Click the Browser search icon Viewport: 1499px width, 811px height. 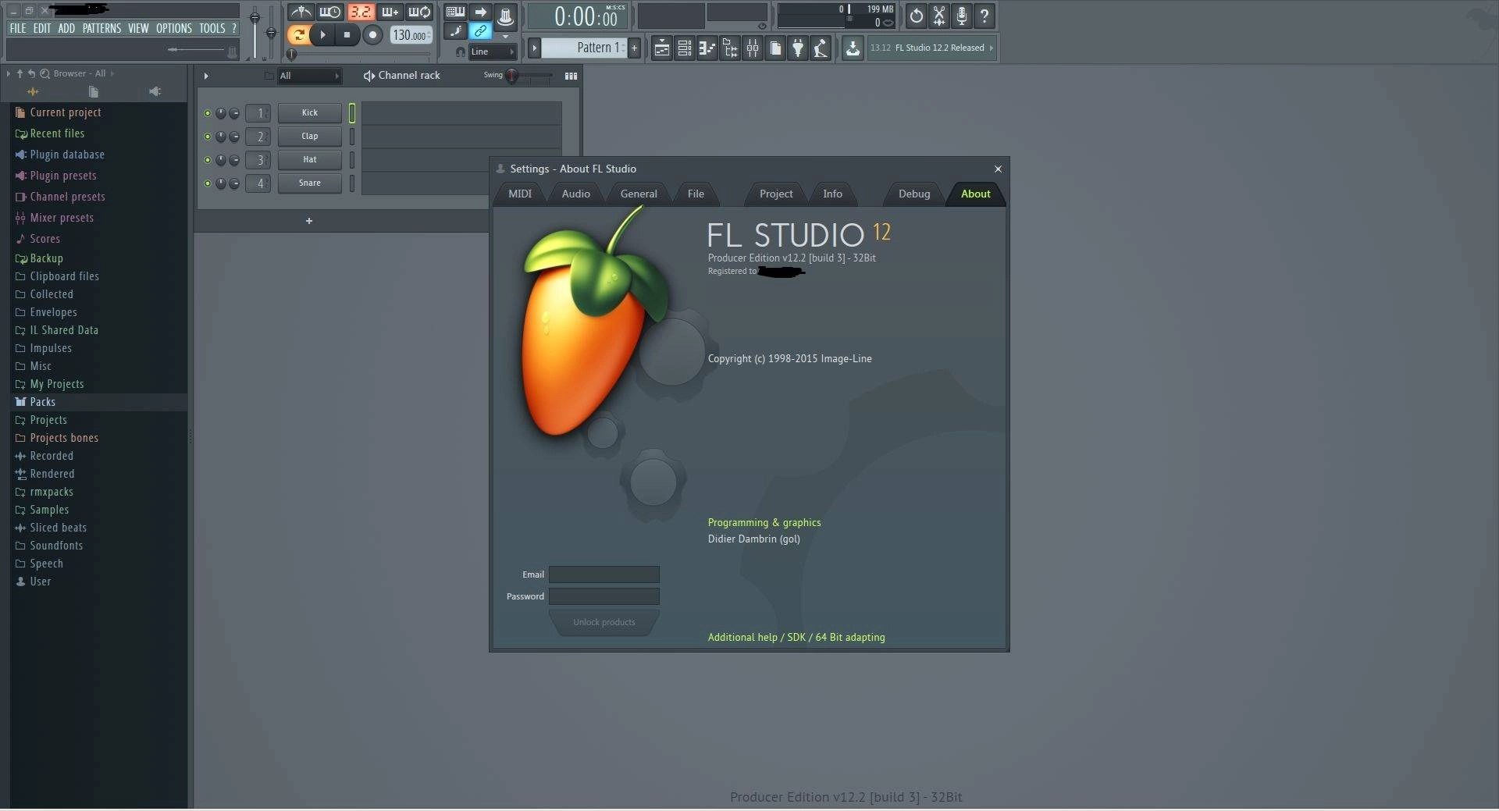pyautogui.click(x=45, y=73)
